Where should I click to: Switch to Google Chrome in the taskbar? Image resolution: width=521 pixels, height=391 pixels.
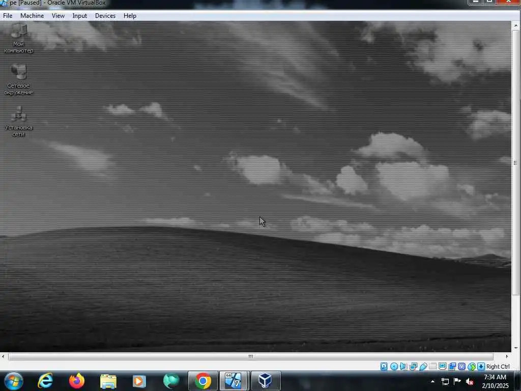coord(202,381)
